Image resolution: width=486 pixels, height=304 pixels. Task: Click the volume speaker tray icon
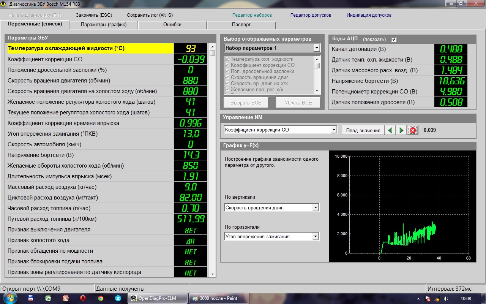click(x=446, y=298)
